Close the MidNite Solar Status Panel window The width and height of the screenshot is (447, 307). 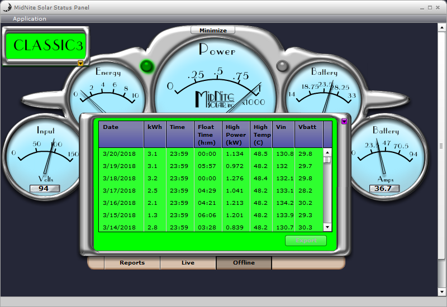click(438, 8)
